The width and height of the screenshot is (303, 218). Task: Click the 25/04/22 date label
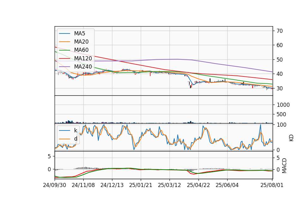[x=198, y=185]
